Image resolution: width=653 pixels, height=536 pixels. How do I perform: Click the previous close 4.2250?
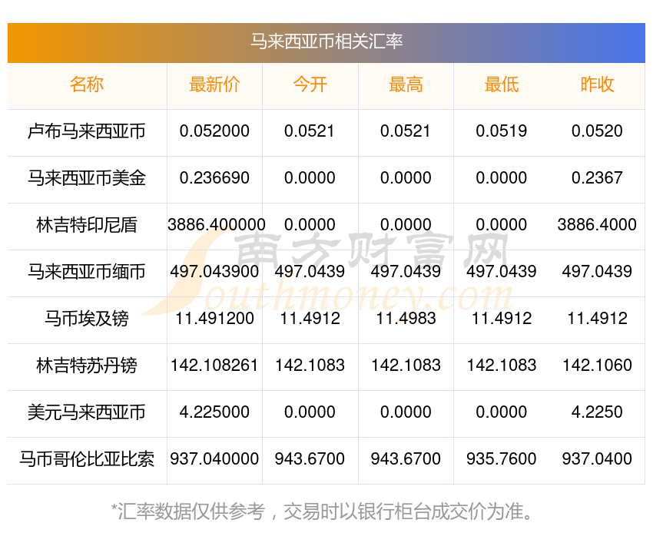click(x=597, y=412)
